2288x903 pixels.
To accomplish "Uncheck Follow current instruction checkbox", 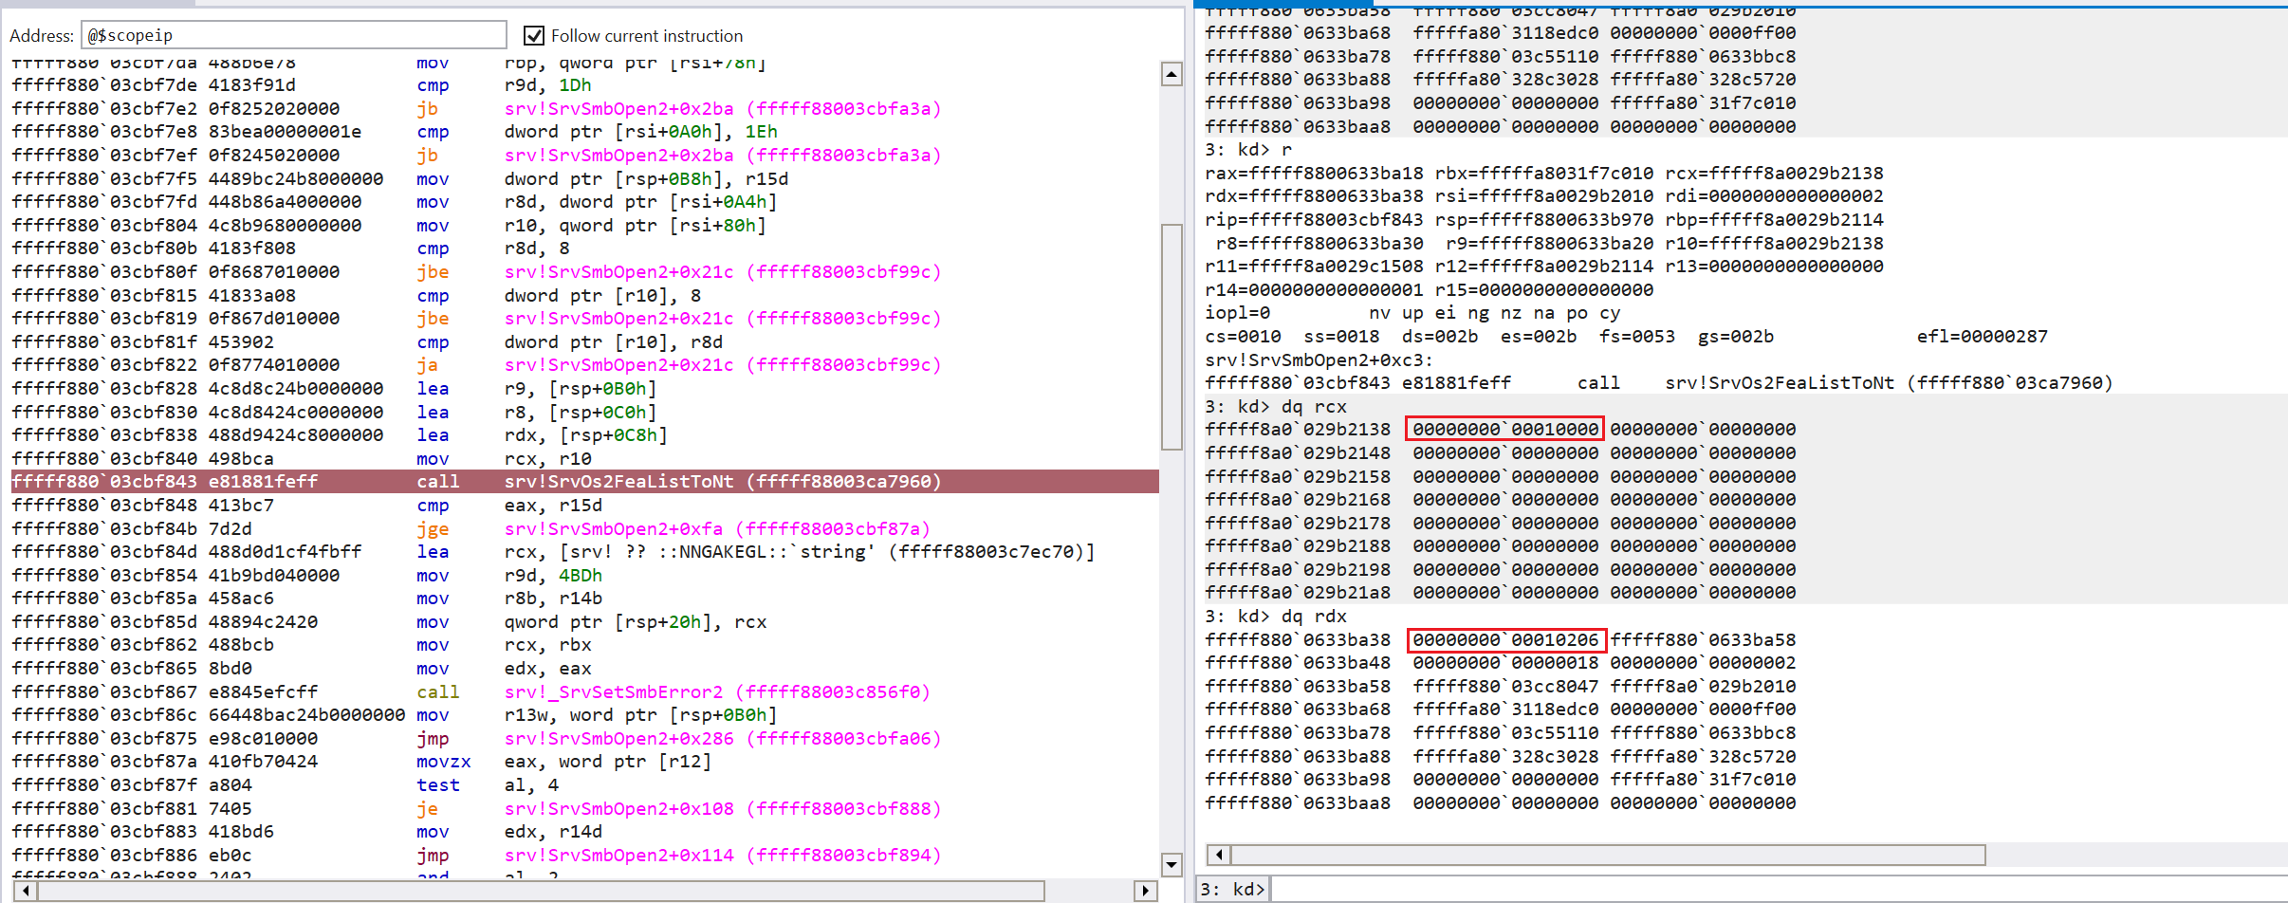I will click(534, 36).
